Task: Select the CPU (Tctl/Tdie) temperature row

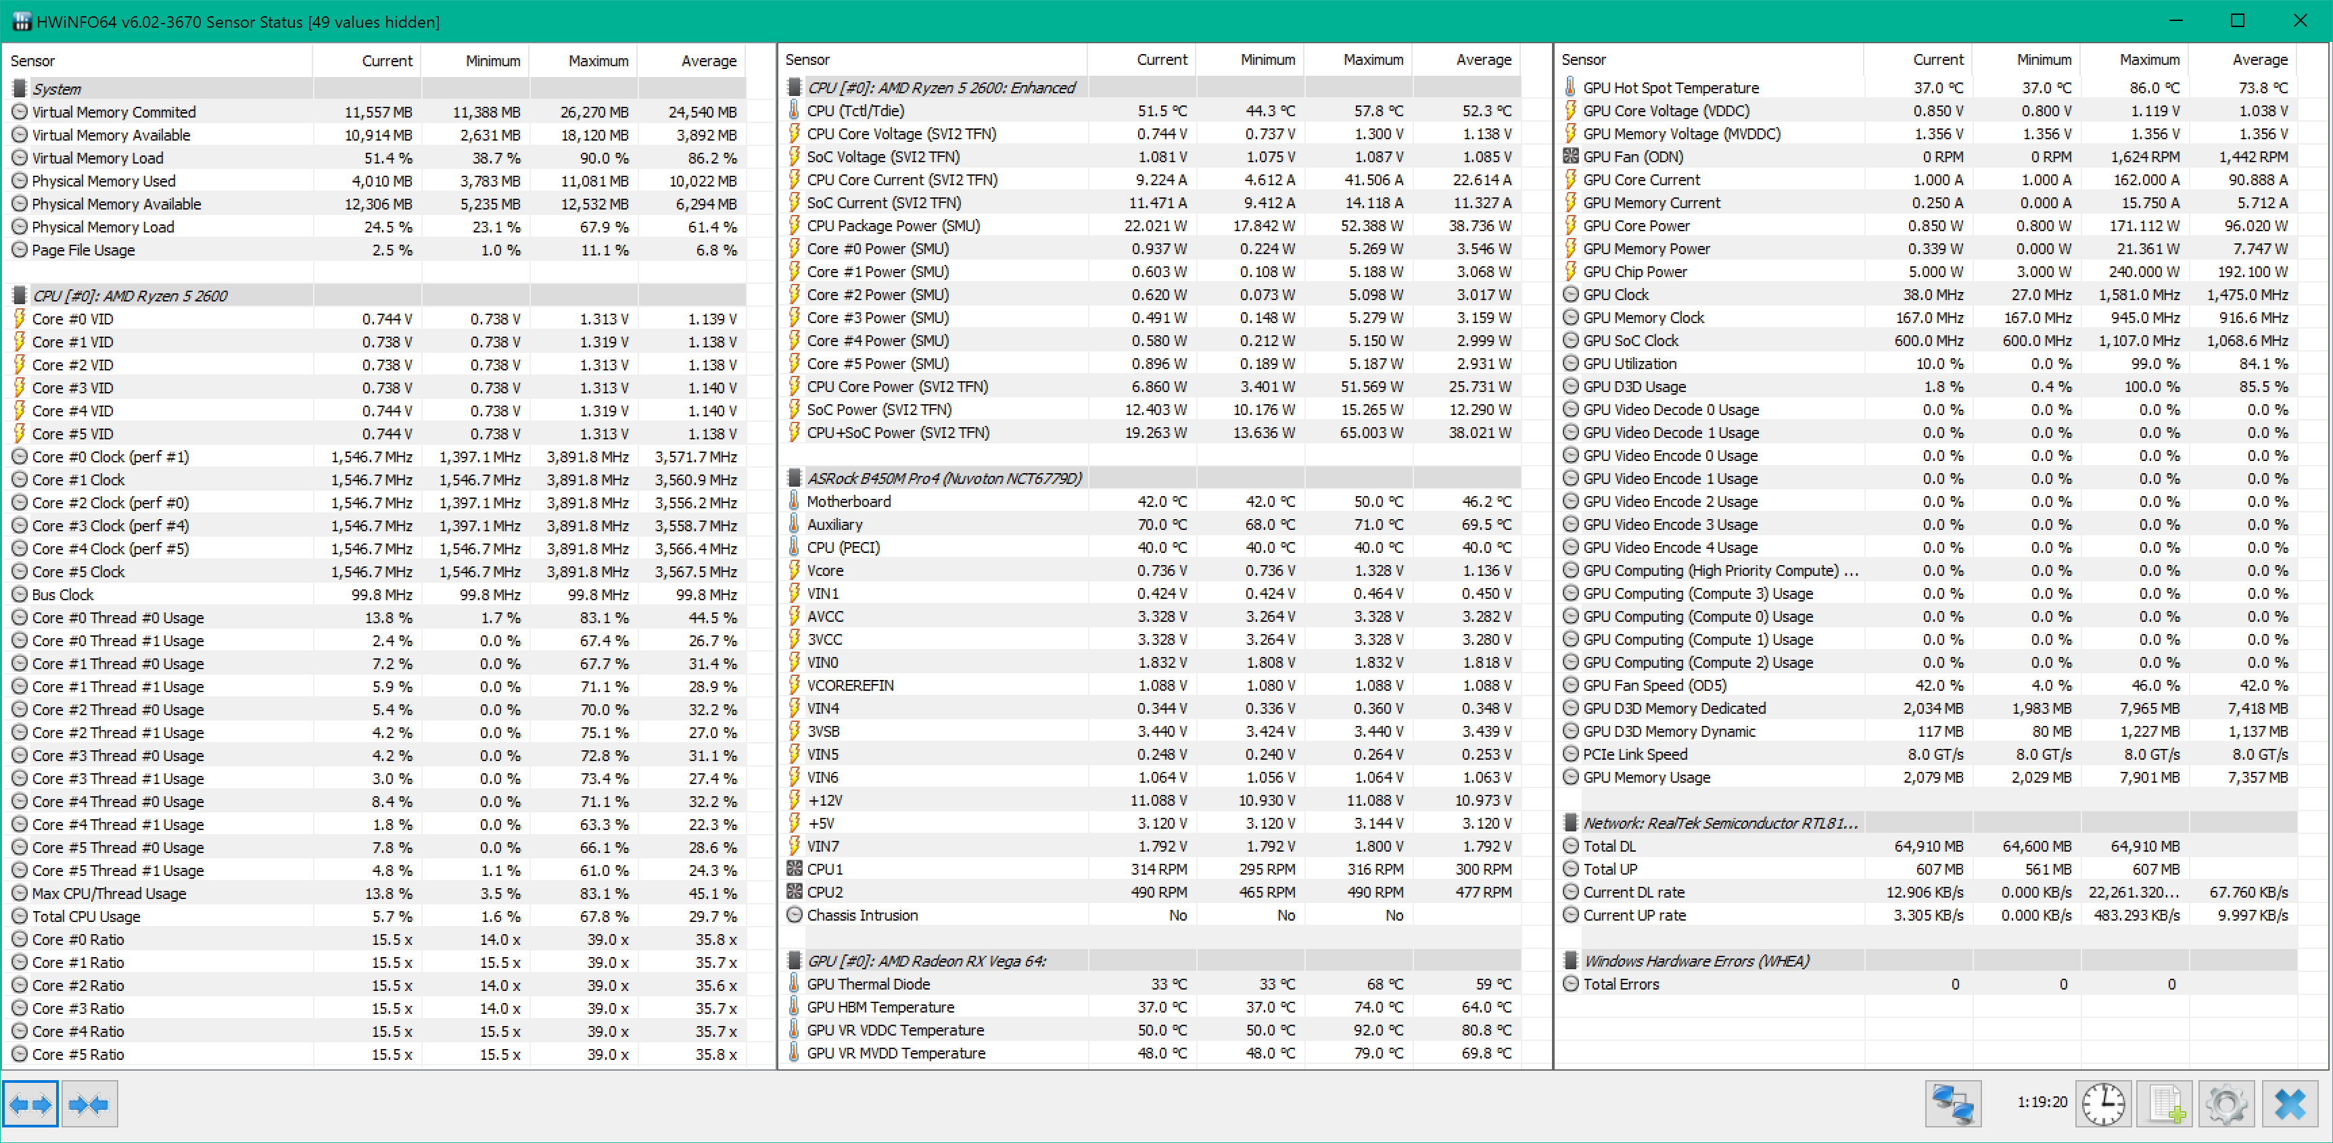Action: (855, 110)
